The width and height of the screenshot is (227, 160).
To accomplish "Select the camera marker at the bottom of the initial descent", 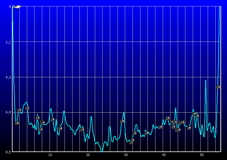I will [17, 123].
